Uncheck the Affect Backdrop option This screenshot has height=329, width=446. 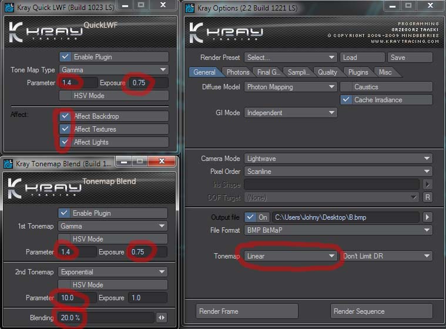(65, 116)
